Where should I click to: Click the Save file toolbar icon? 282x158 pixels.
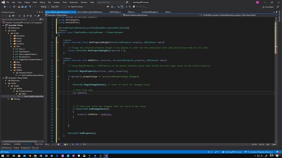[x=22, y=7]
